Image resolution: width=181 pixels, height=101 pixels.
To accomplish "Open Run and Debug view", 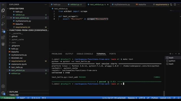I will tap(3, 24).
